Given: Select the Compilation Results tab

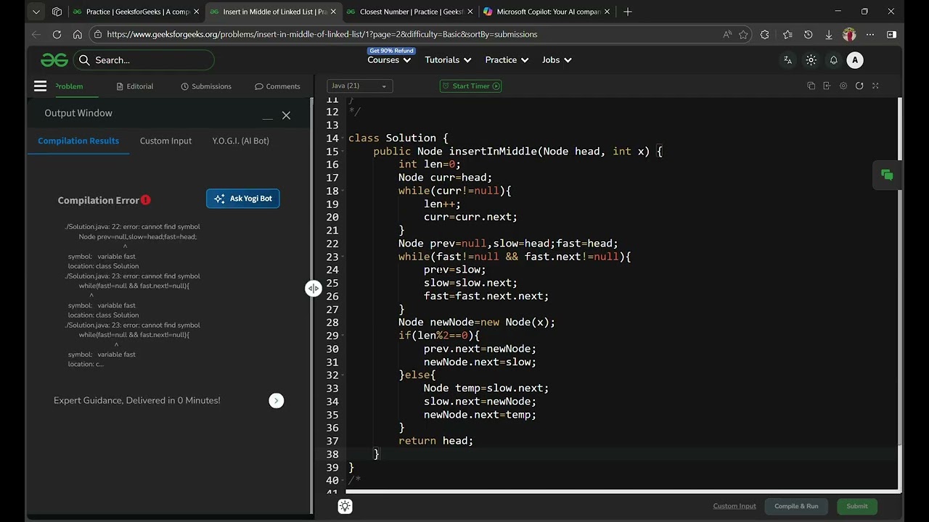Looking at the screenshot, I should (78, 141).
